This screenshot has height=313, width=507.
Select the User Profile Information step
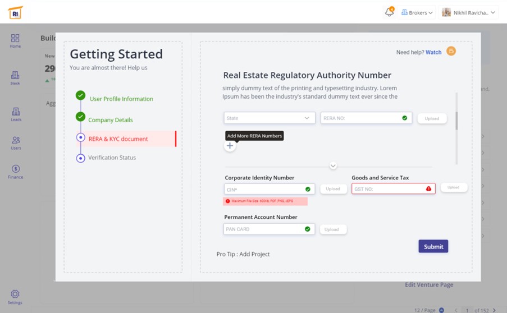[121, 99]
